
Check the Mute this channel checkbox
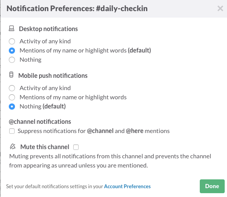[76, 147]
